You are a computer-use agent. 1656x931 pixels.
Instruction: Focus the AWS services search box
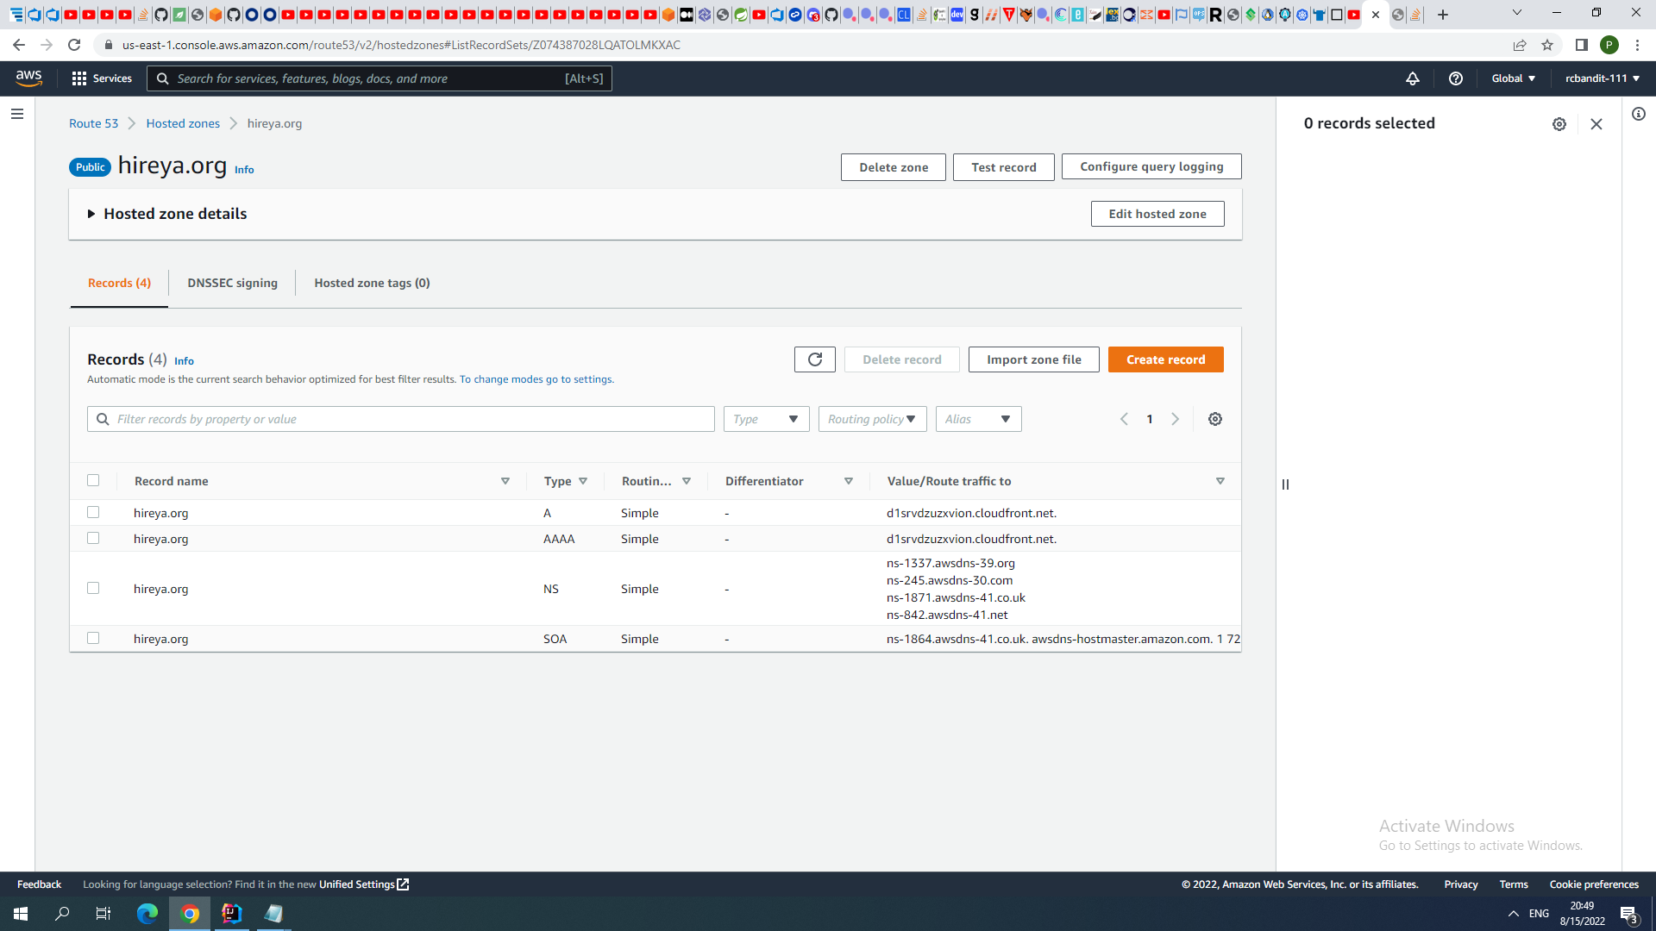379,78
